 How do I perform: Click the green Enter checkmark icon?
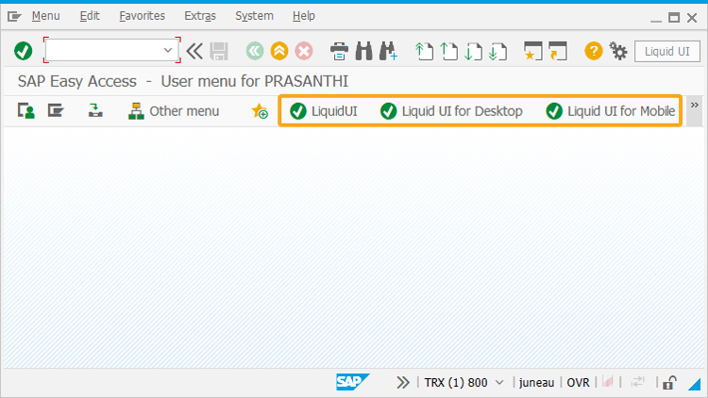(23, 51)
